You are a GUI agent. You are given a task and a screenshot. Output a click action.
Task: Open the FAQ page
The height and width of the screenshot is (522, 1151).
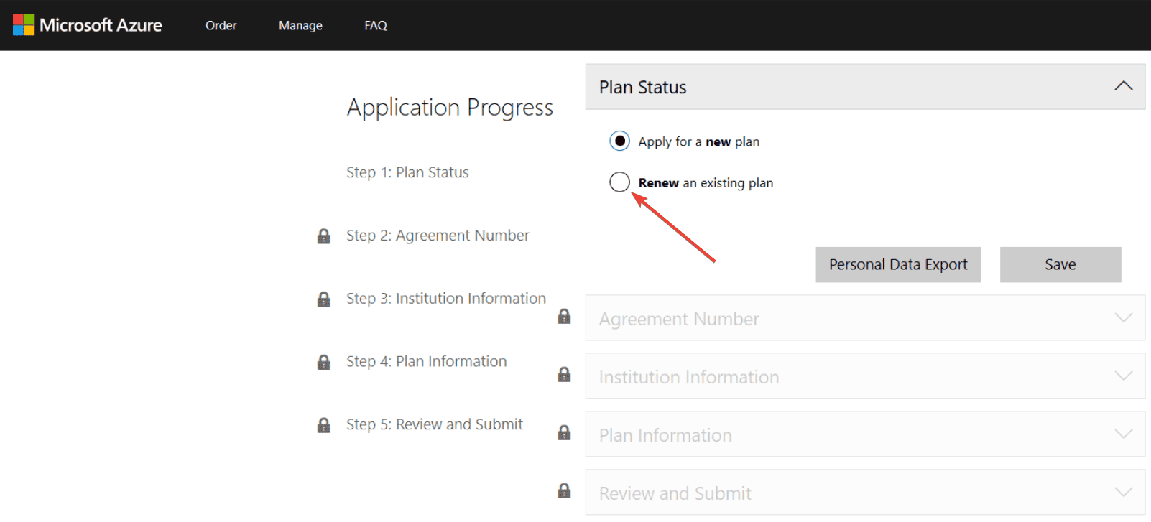tap(375, 25)
